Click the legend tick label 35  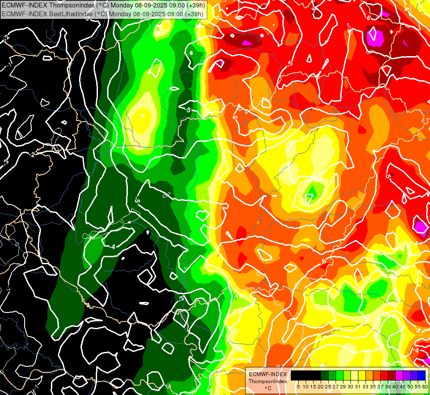click(x=373, y=387)
